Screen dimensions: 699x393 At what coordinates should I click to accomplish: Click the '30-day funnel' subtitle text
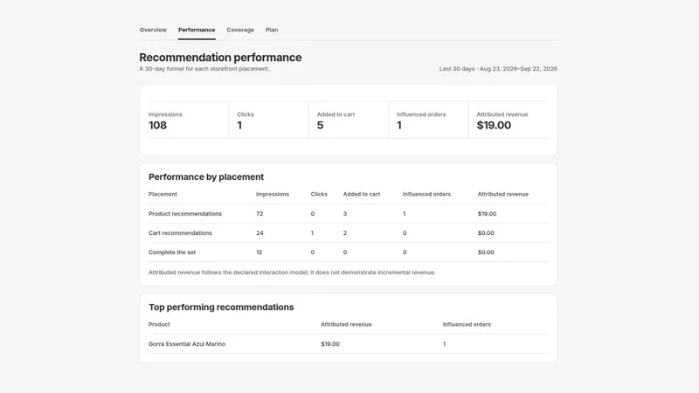(204, 69)
